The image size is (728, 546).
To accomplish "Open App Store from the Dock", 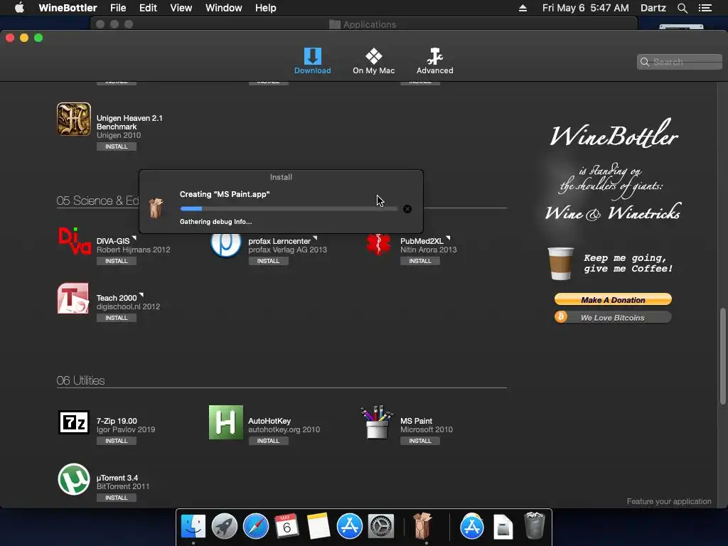I will pos(350,527).
